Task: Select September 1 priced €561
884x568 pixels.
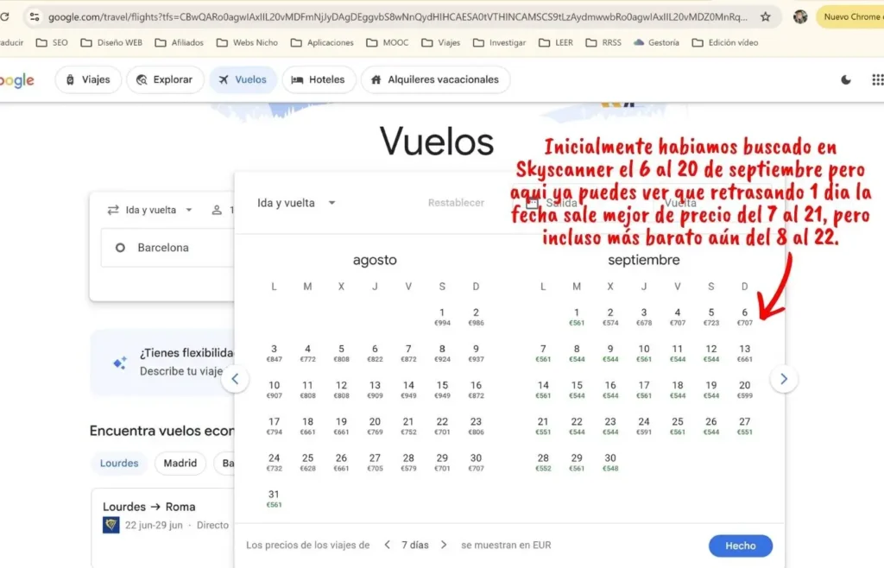Action: 576,317
